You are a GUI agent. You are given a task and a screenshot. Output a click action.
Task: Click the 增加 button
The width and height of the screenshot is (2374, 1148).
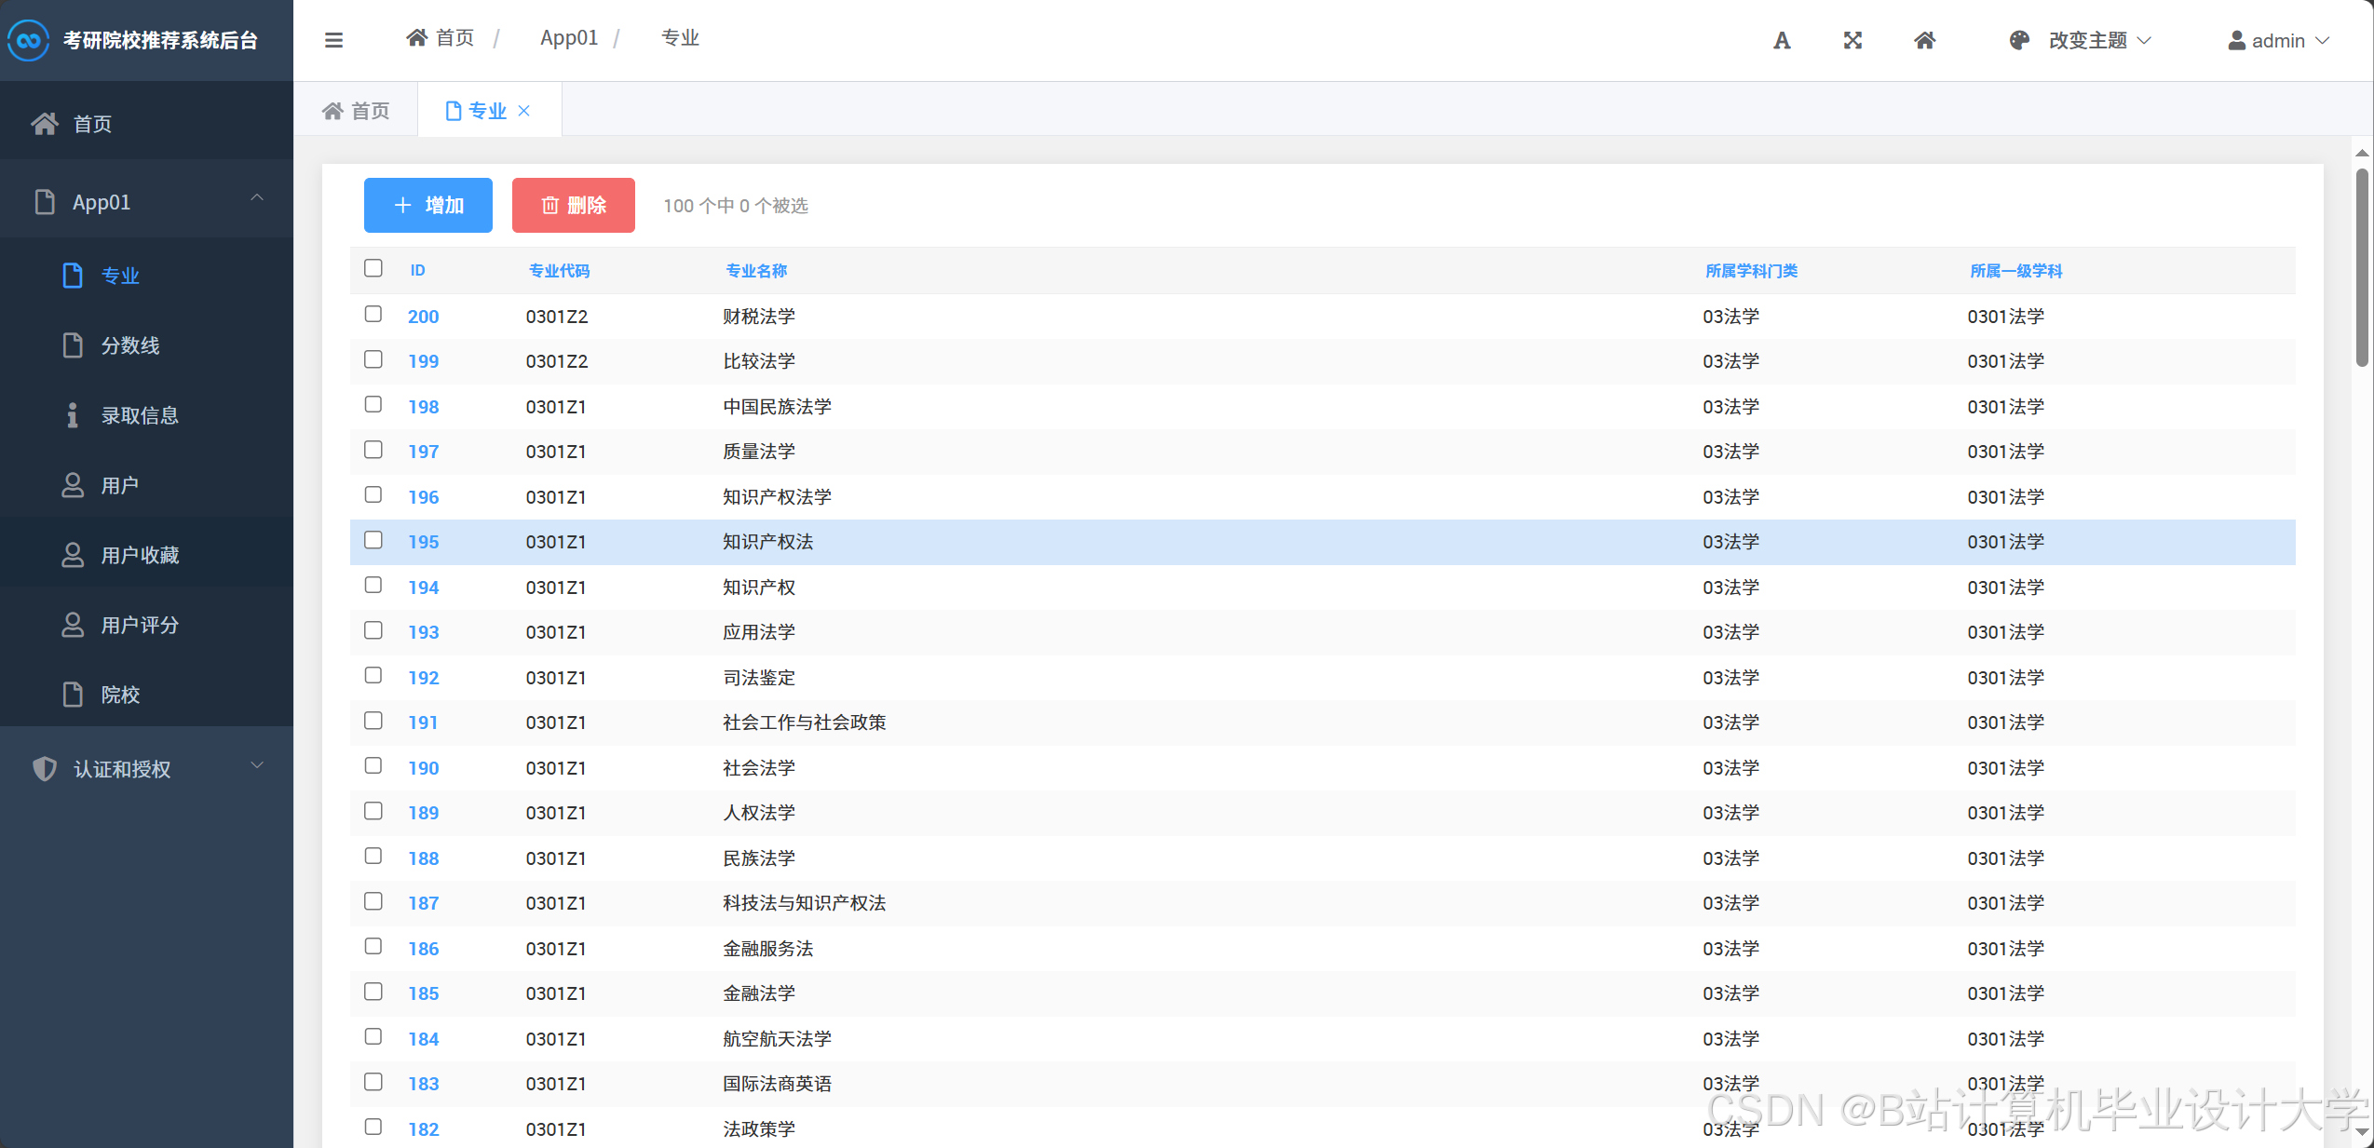[x=427, y=205]
